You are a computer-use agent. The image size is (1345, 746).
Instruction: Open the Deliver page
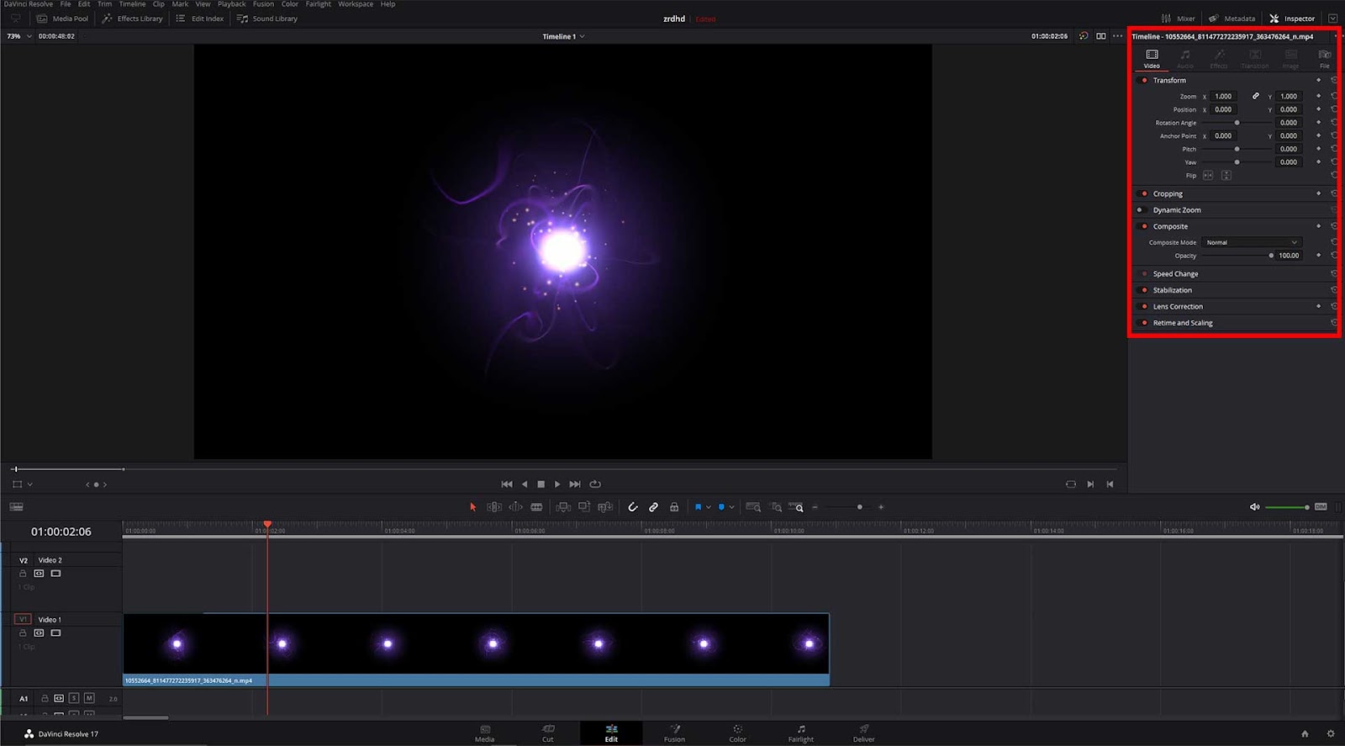pyautogui.click(x=863, y=733)
